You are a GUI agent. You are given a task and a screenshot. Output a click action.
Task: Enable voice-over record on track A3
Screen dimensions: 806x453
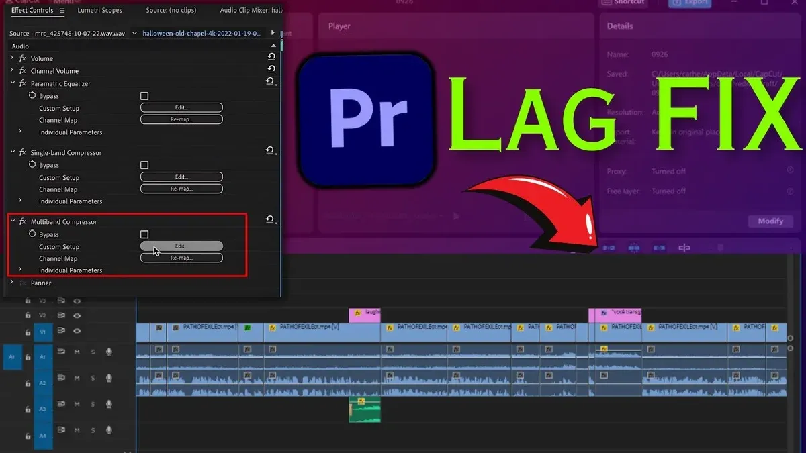click(109, 404)
